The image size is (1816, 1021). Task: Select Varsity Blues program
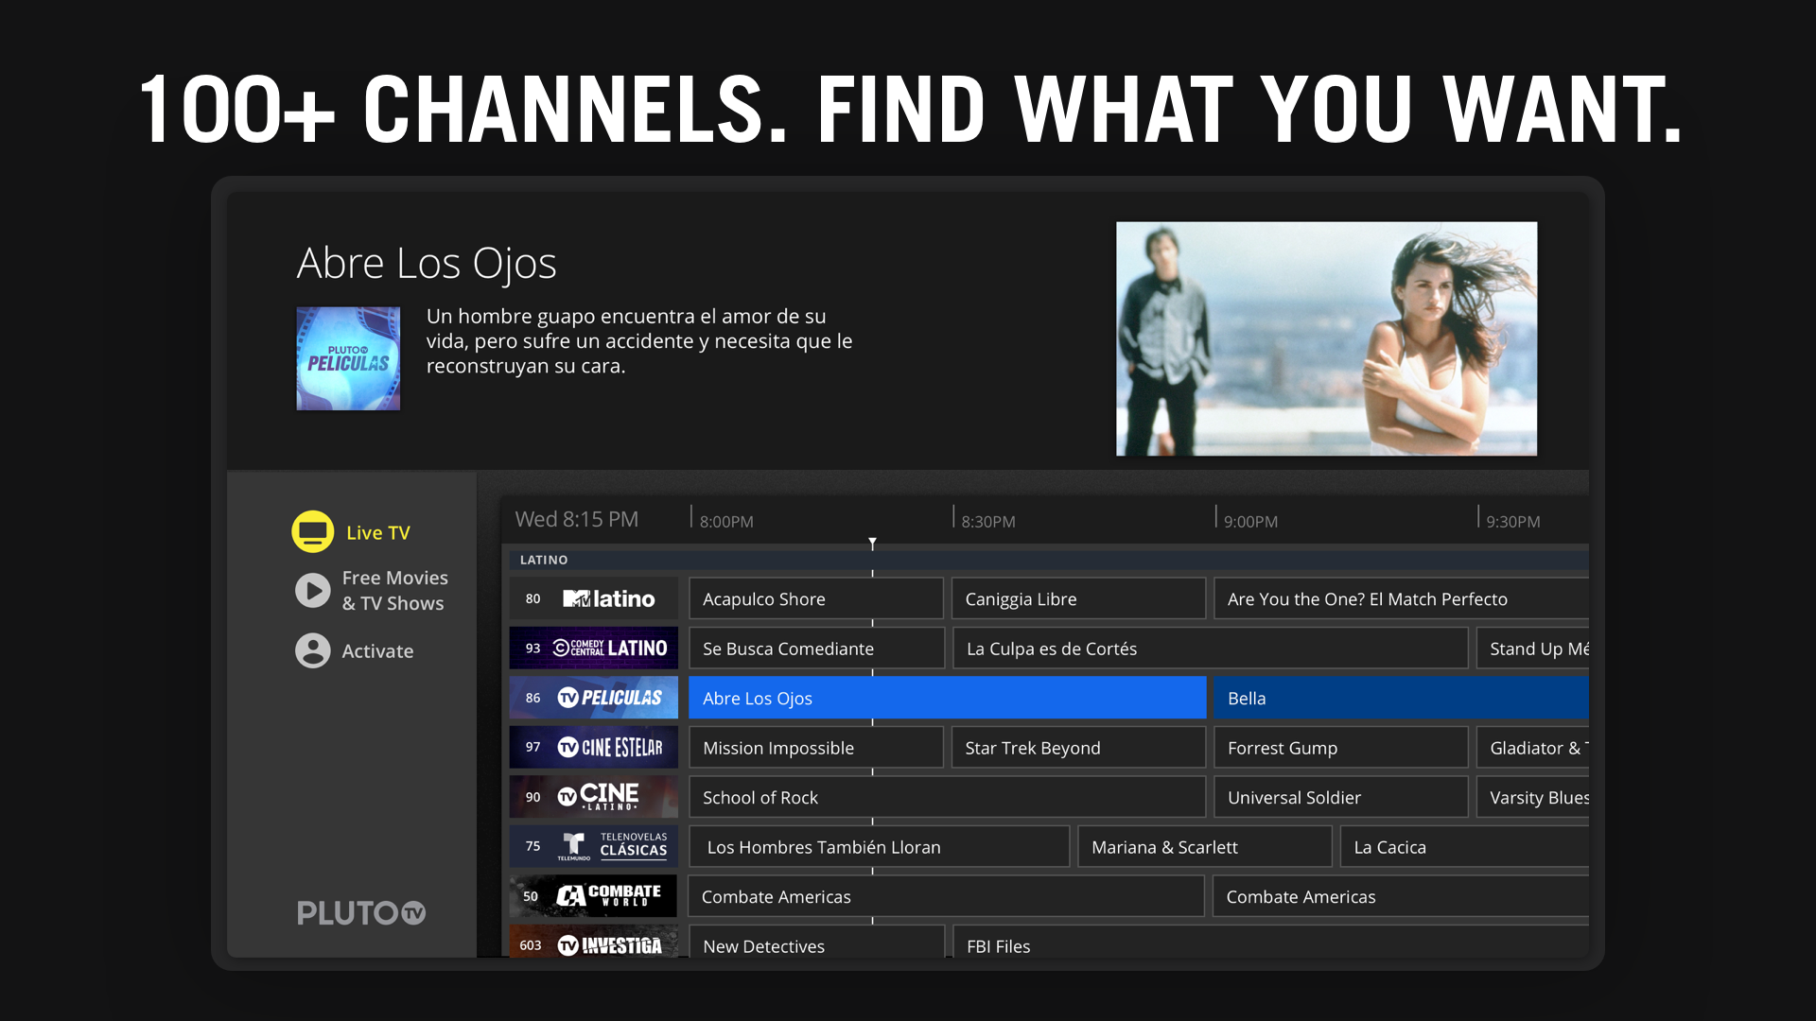[x=1532, y=797]
